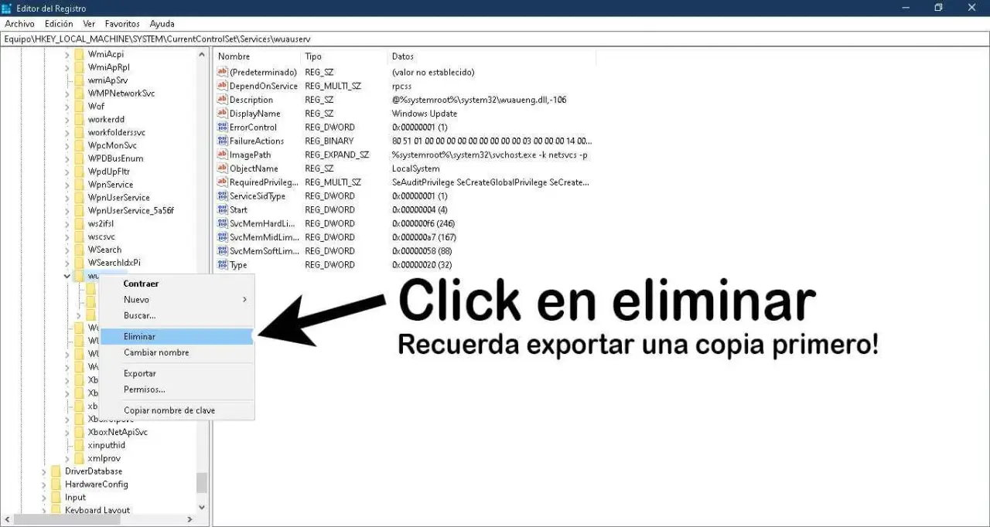Select Cambiar nombre in context menu

tap(177, 352)
